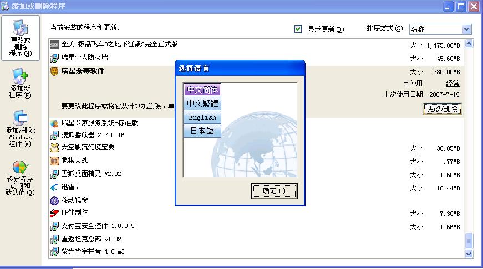Click the 雪狐桌面精灵 V2.92 icon
The width and height of the screenshot is (483, 269).
54,174
